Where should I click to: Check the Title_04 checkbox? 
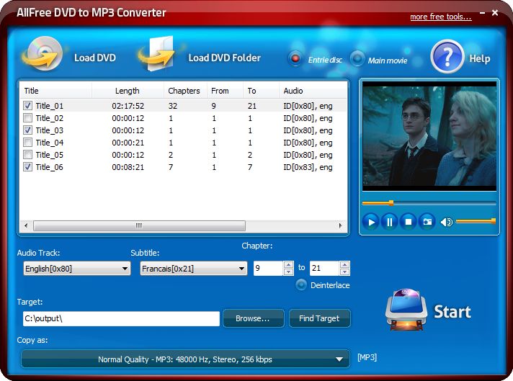(28, 143)
